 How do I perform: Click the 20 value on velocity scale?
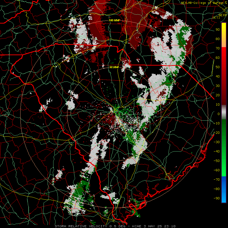coord(218,95)
